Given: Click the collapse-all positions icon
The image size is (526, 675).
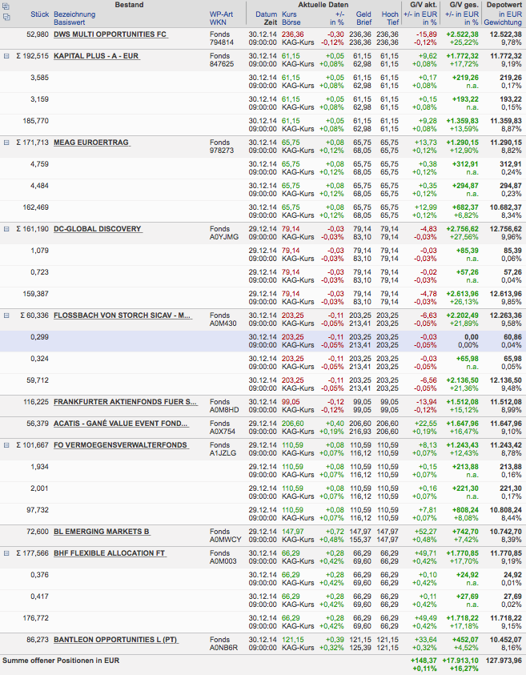Looking at the screenshot, I should coord(6,18).
